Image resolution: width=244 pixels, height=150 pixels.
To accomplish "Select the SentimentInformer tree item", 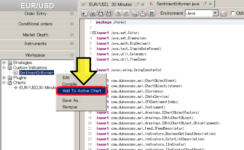I will click(36, 73).
